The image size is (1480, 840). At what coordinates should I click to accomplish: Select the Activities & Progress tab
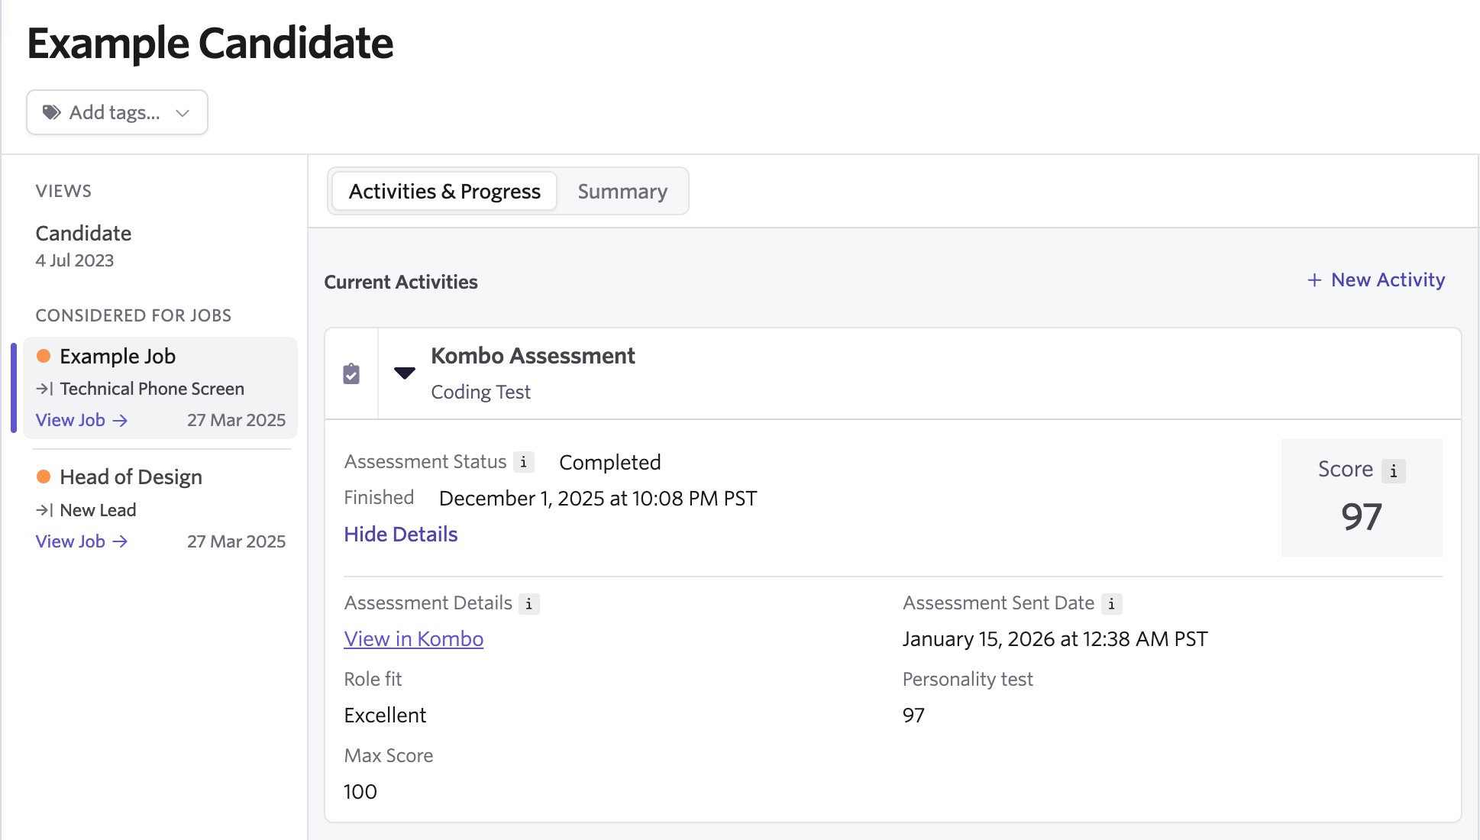coord(444,191)
